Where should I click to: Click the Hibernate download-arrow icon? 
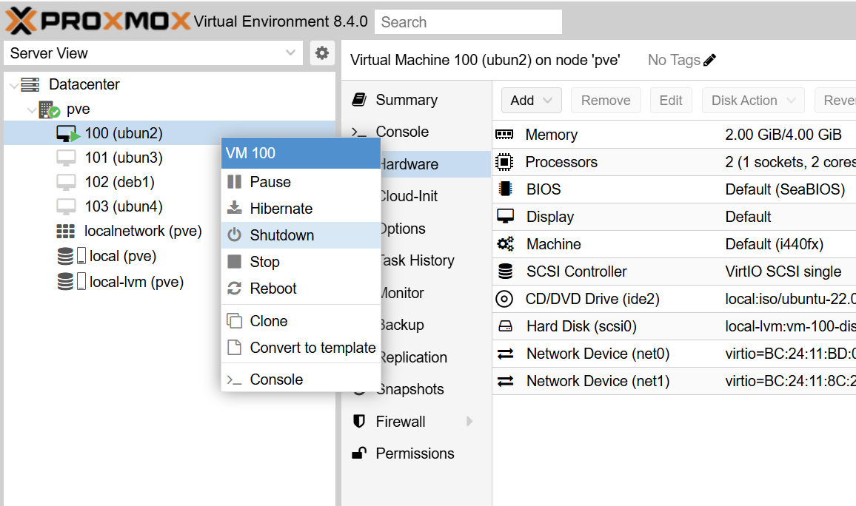(x=234, y=209)
